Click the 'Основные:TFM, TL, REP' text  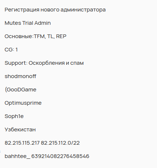click(x=36, y=36)
